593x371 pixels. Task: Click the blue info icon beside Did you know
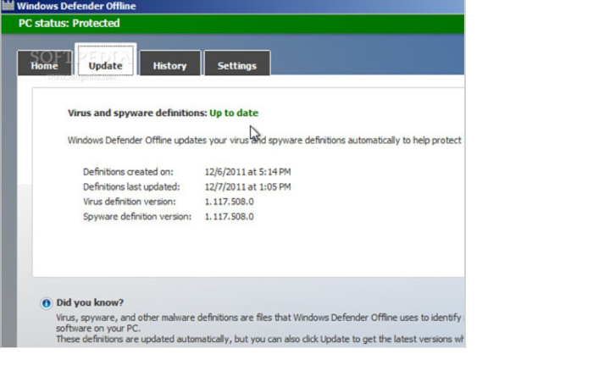coord(46,303)
